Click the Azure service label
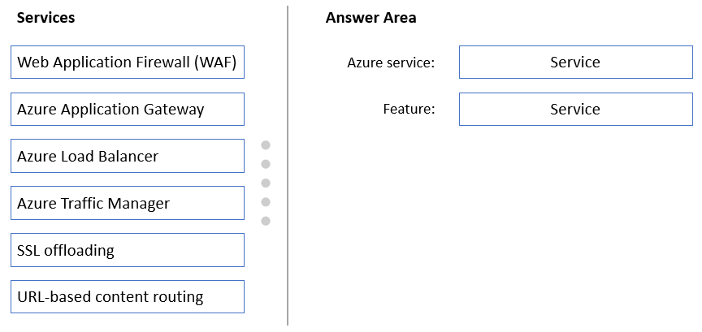The image size is (702, 332). click(391, 63)
